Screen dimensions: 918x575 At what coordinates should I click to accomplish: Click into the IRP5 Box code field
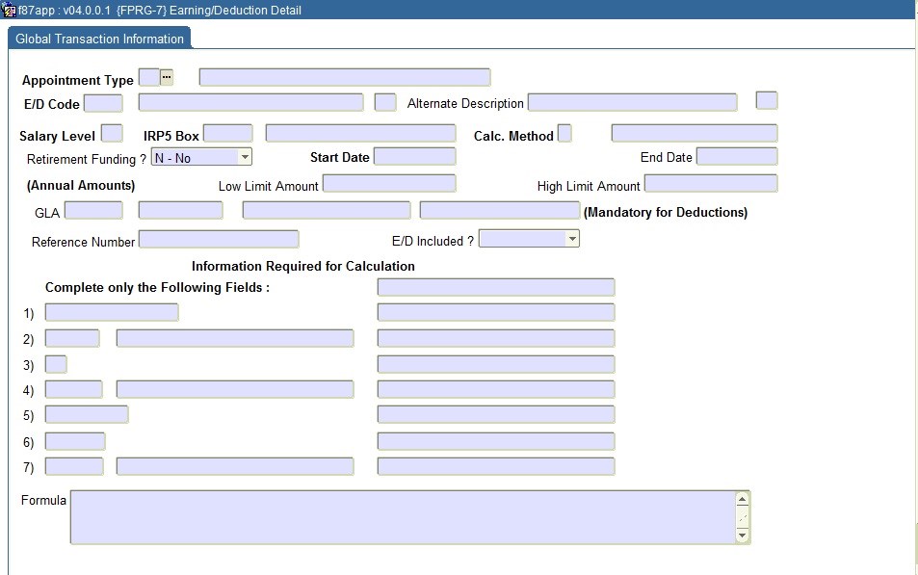pos(227,134)
